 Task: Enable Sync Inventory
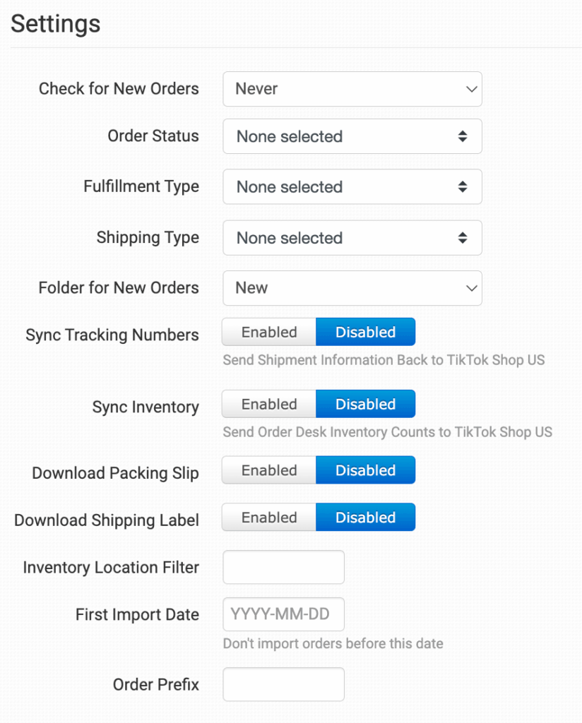pyautogui.click(x=269, y=404)
